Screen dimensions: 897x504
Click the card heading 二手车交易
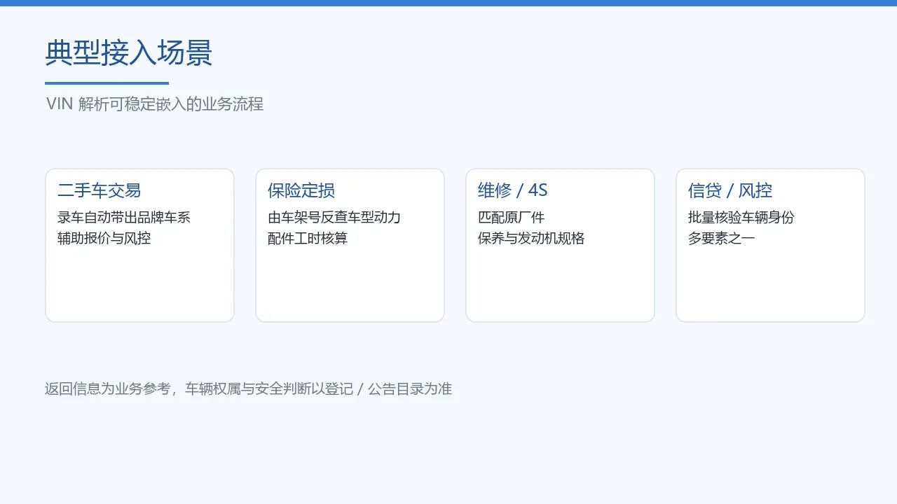100,190
